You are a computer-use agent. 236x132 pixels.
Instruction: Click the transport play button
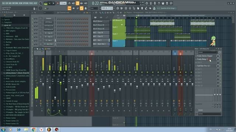(x=49, y=3)
